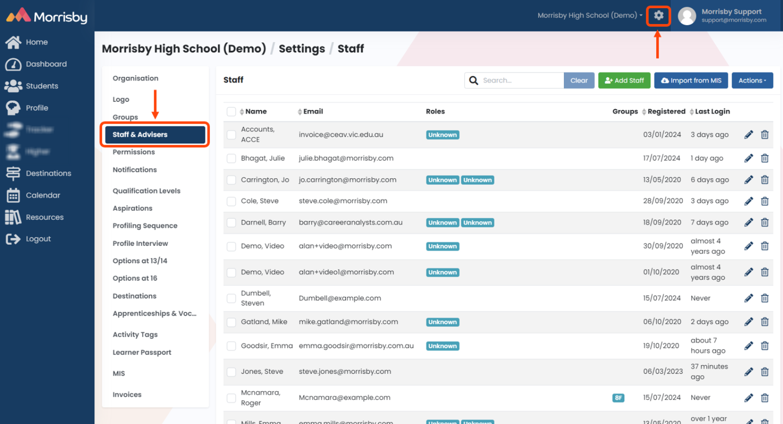Screen dimensions: 783x424
Task: Edit Carrington, Jo pencil icon
Action: coord(749,180)
